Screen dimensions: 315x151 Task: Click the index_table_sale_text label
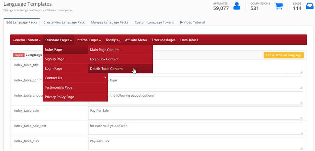click(30, 126)
